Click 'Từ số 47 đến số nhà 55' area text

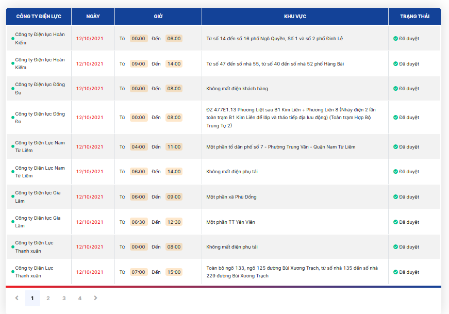(x=275, y=63)
